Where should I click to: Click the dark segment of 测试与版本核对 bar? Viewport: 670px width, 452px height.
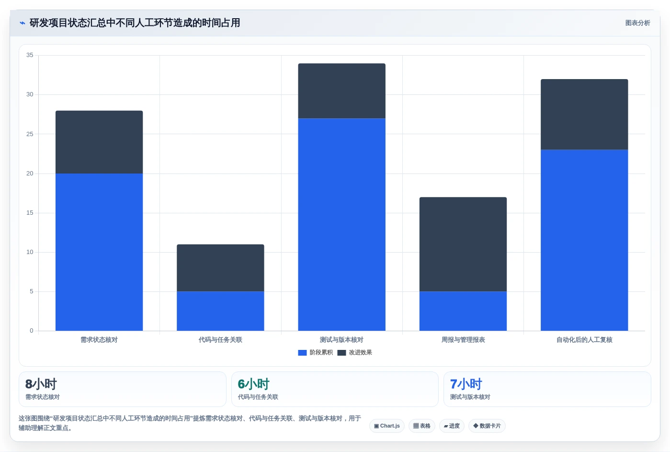pos(341,91)
